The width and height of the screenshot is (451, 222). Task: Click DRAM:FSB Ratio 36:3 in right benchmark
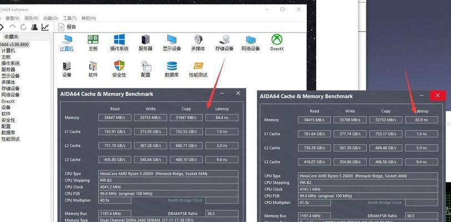pyautogui.click(x=422, y=216)
